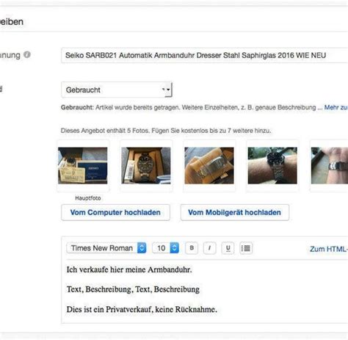This screenshot has height=340, width=348.
Task: Click the line 'Dies ist ein Privatverkauf, keine Rücknahme.'
Action: (142, 309)
